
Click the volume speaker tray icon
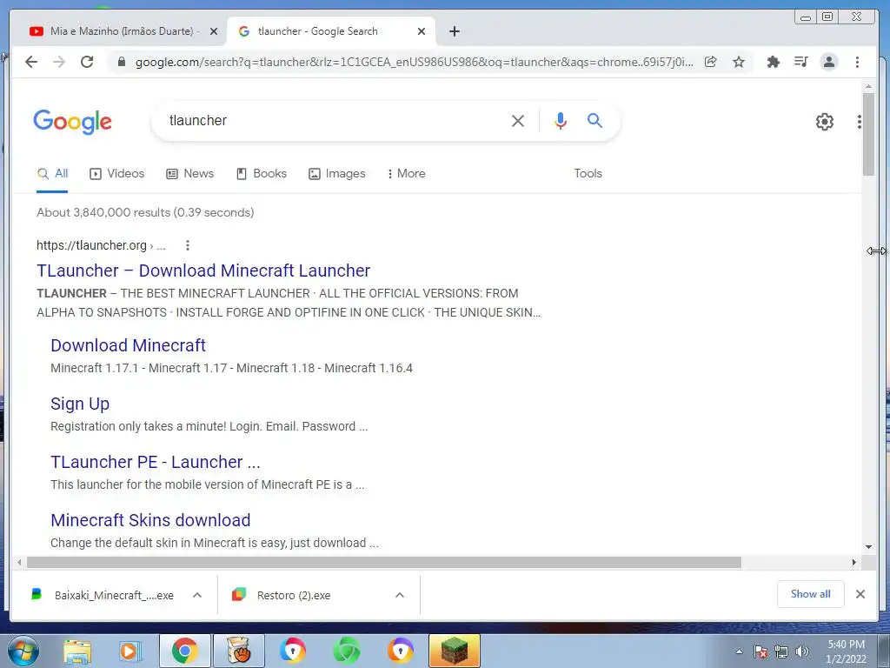pos(801,651)
